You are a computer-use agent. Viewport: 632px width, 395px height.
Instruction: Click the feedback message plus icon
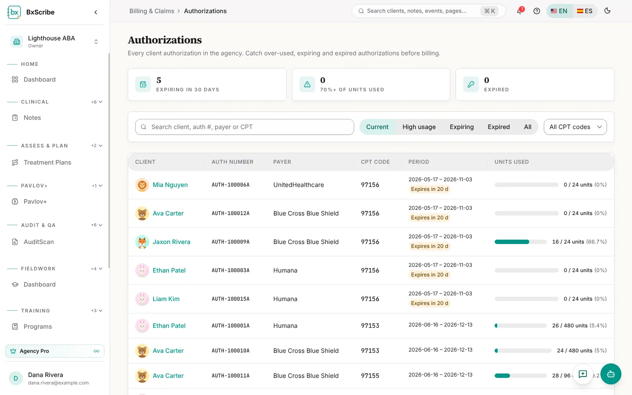pyautogui.click(x=583, y=374)
